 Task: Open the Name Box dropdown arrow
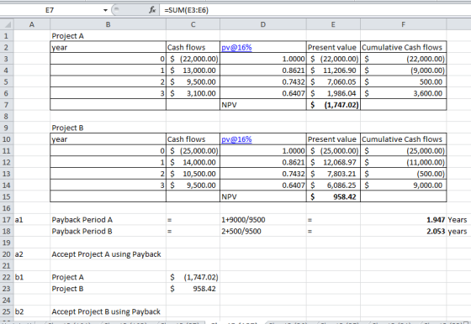(105, 10)
